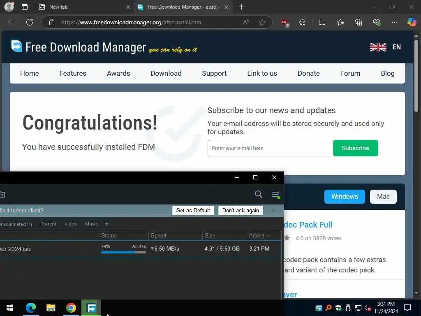Image resolution: width=421 pixels, height=316 pixels.
Task: Select the Windows platform button
Action: [345, 196]
